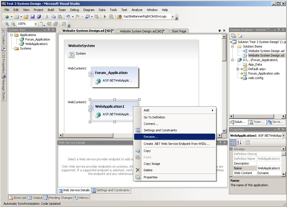
Task: Click the Forum_Application shape on diagram
Action: tap(115, 77)
